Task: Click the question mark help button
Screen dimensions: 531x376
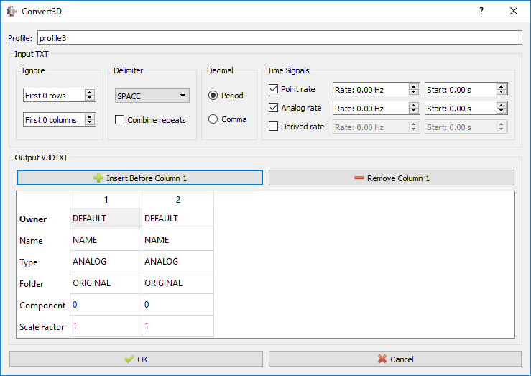Action: (x=481, y=11)
